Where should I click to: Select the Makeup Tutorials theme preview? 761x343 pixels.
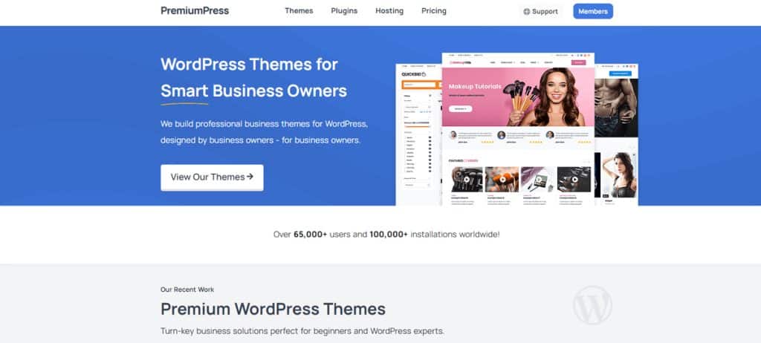point(518,129)
